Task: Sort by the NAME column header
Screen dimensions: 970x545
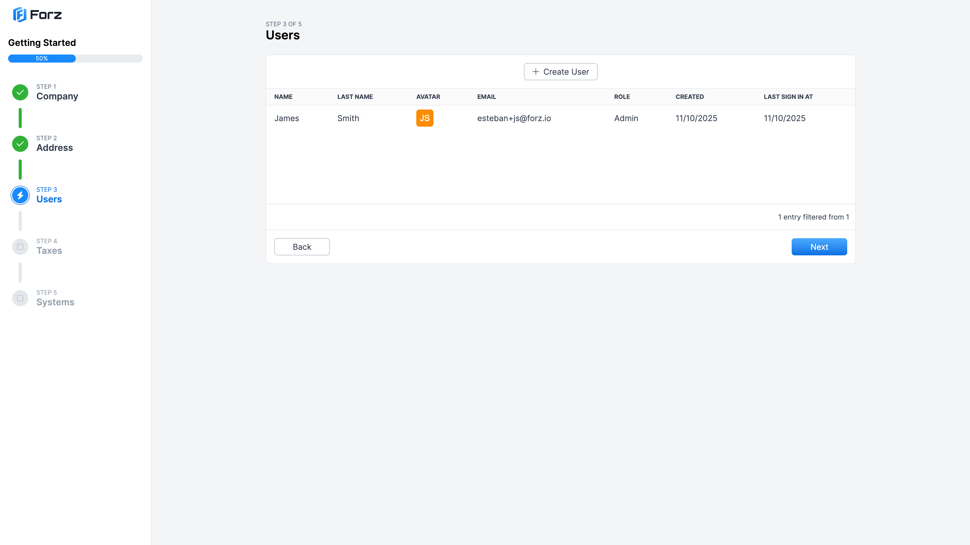Action: tap(283, 97)
